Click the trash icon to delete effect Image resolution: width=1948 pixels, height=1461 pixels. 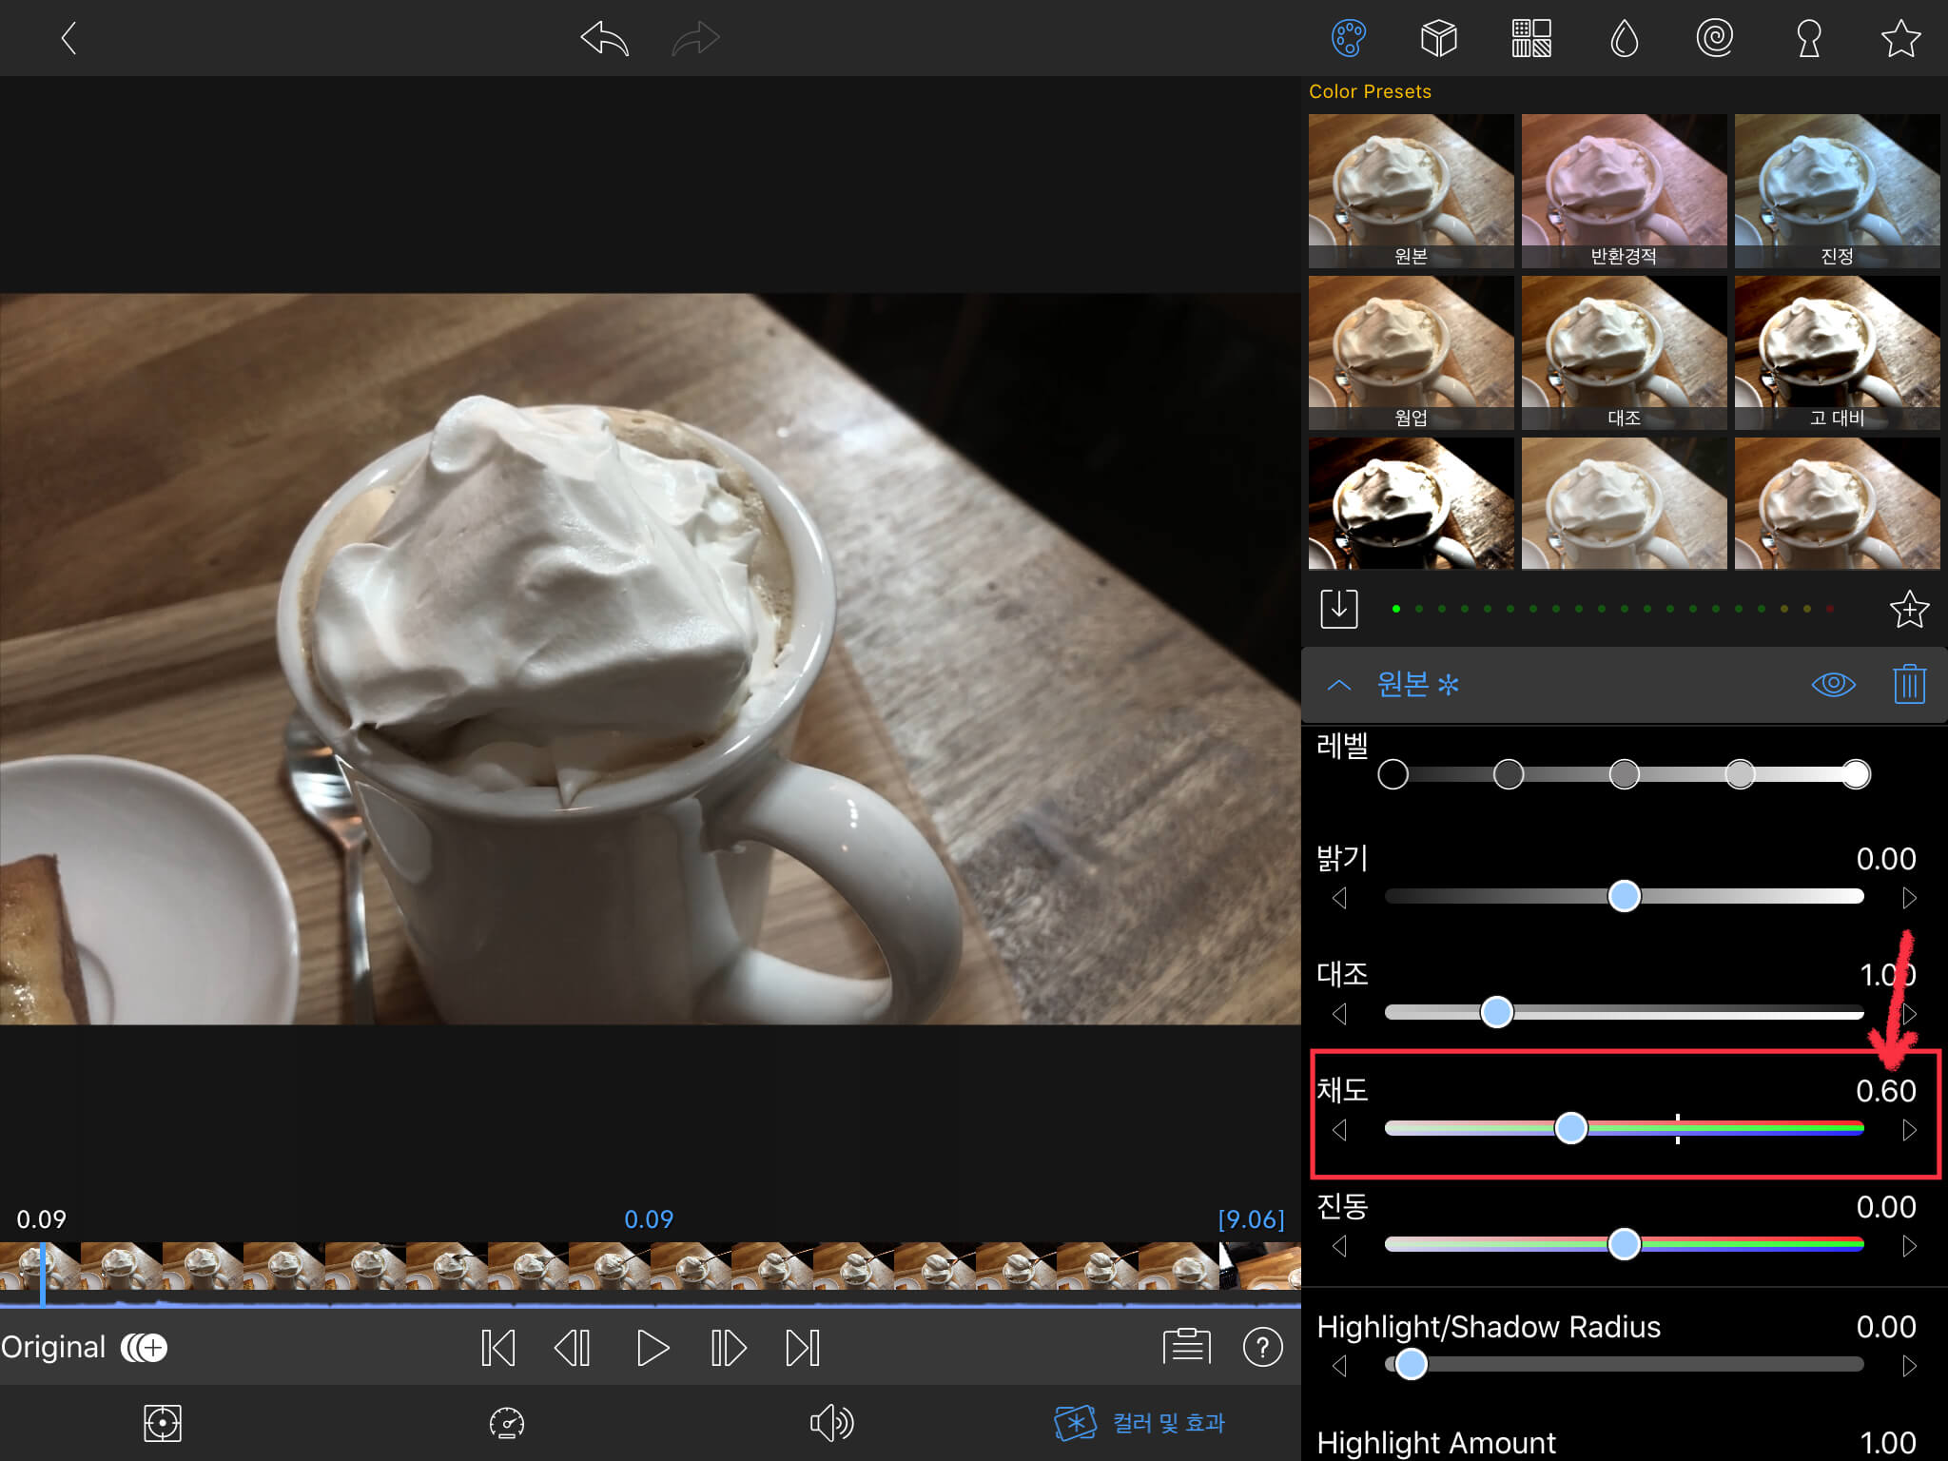[x=1908, y=684]
